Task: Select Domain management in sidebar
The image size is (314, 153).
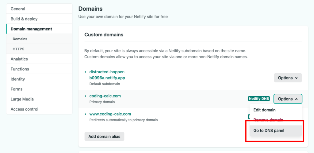Action: 39,29
